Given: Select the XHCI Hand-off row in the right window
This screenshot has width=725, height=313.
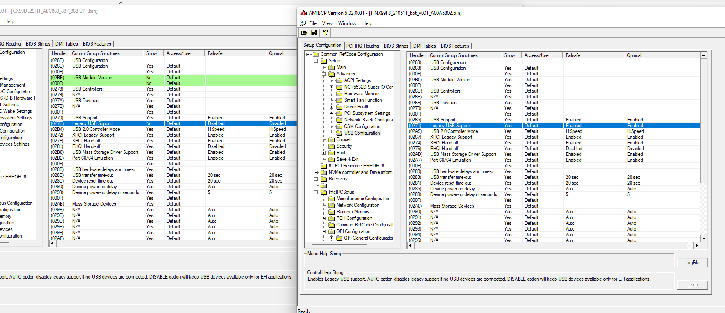Looking at the screenshot, I should point(554,143).
